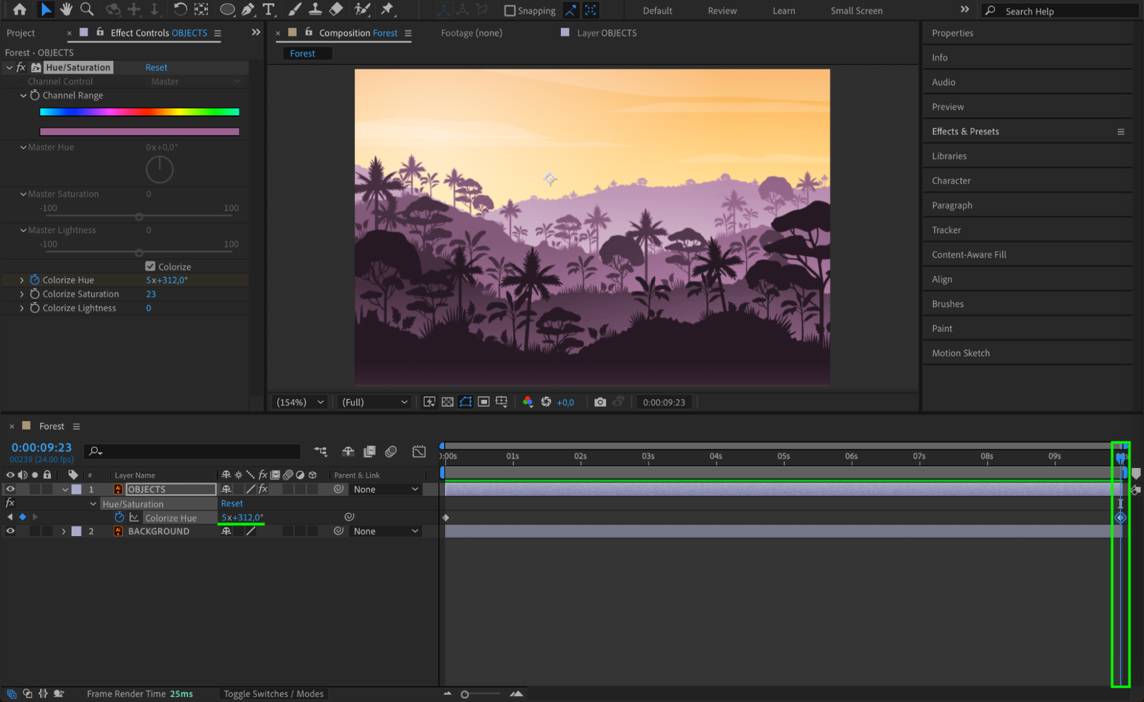
Task: Click the timeline zoom slider
Action: click(x=465, y=694)
